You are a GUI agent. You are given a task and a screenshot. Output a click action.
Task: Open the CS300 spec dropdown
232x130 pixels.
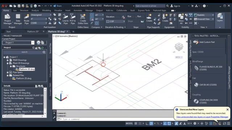pos(39,23)
